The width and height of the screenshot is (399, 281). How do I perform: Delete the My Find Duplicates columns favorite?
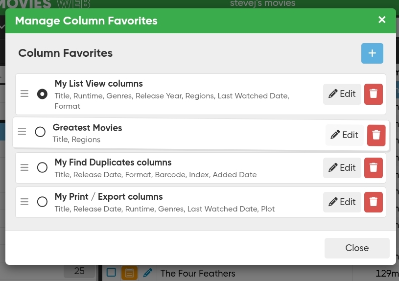[373, 168]
